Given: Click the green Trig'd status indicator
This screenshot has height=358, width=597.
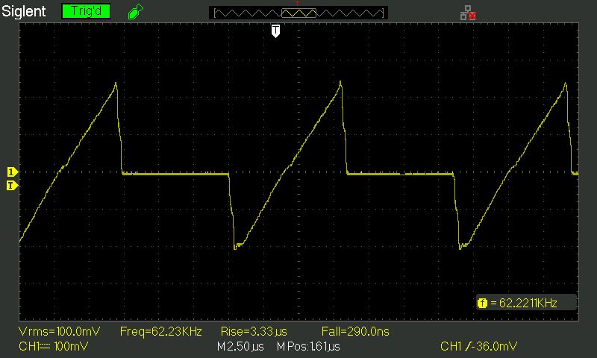Looking at the screenshot, I should (x=86, y=11).
